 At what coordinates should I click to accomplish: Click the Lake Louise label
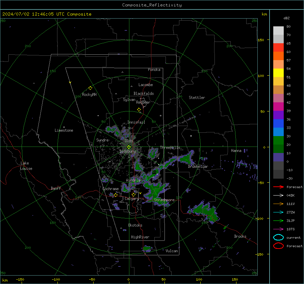tap(26, 166)
